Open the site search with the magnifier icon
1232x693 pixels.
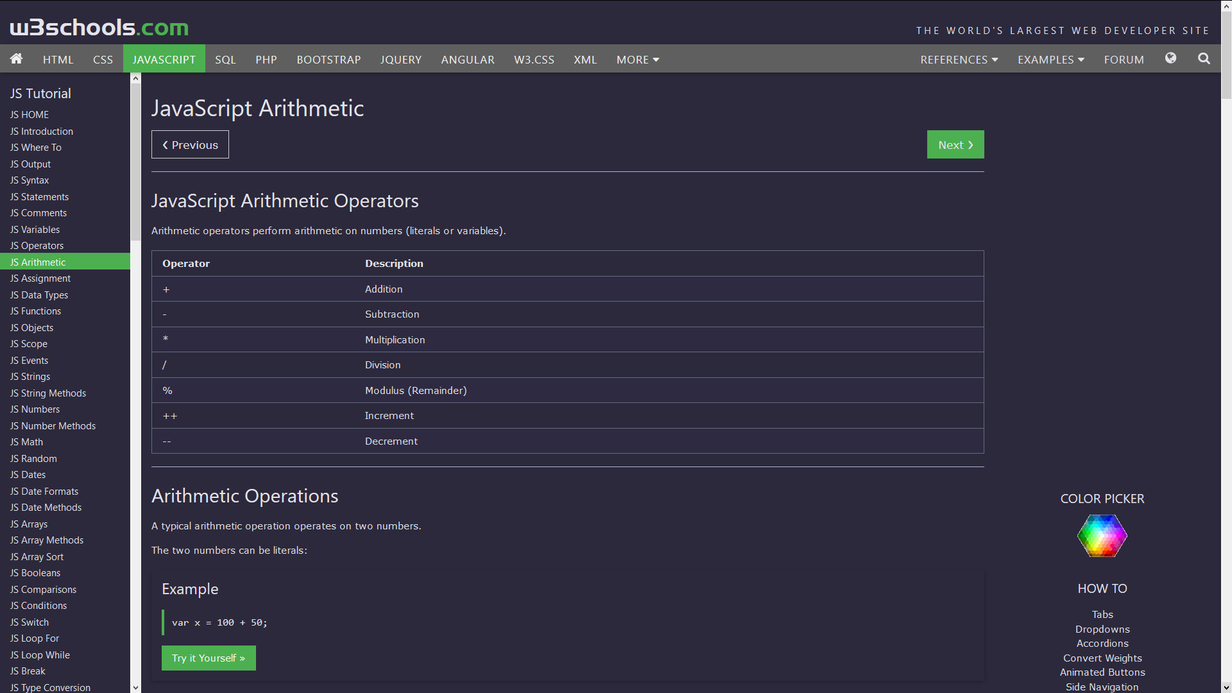pyautogui.click(x=1203, y=58)
